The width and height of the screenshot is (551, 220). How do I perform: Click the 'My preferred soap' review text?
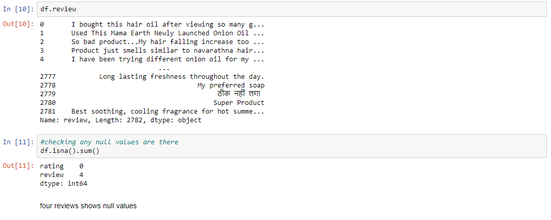[x=231, y=85]
